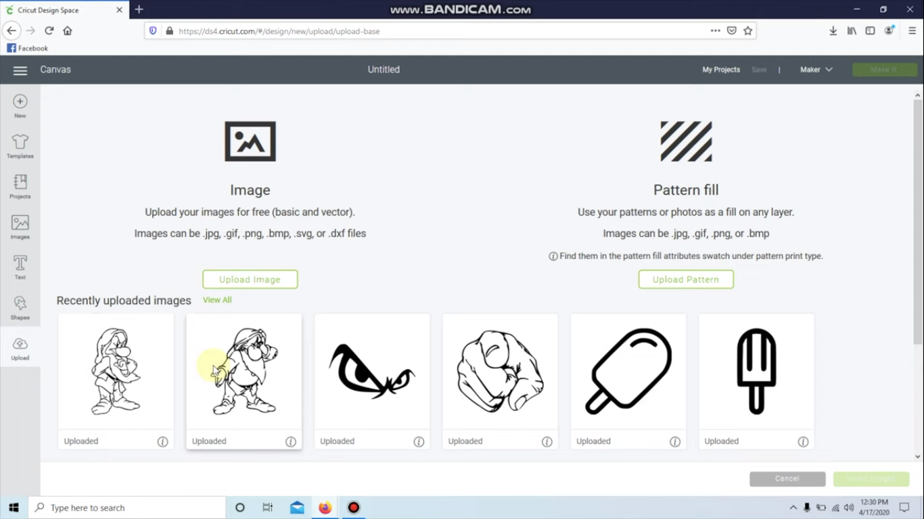Click the Insert Images button
Screen dimensions: 924x519
pyautogui.click(x=871, y=478)
